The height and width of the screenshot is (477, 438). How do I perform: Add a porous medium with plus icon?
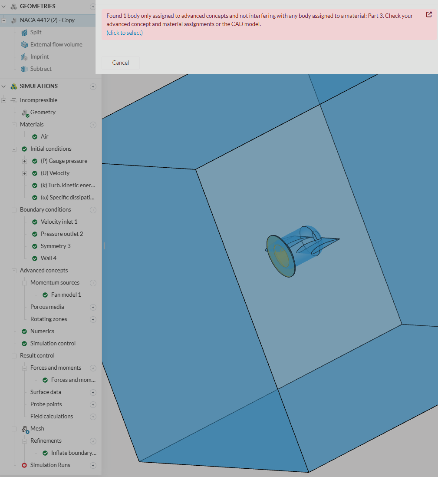[93, 308]
